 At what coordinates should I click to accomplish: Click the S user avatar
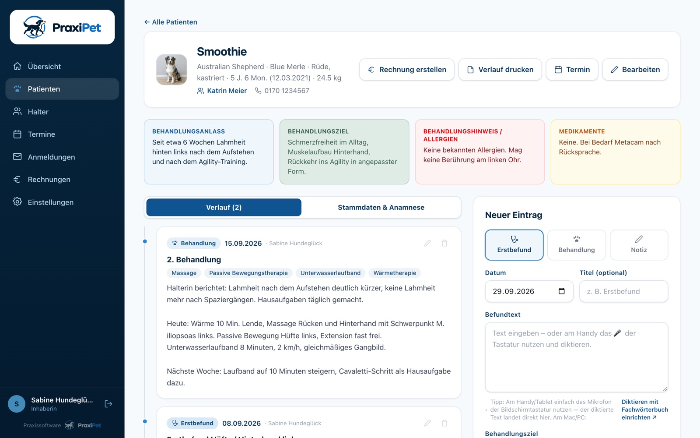17,404
